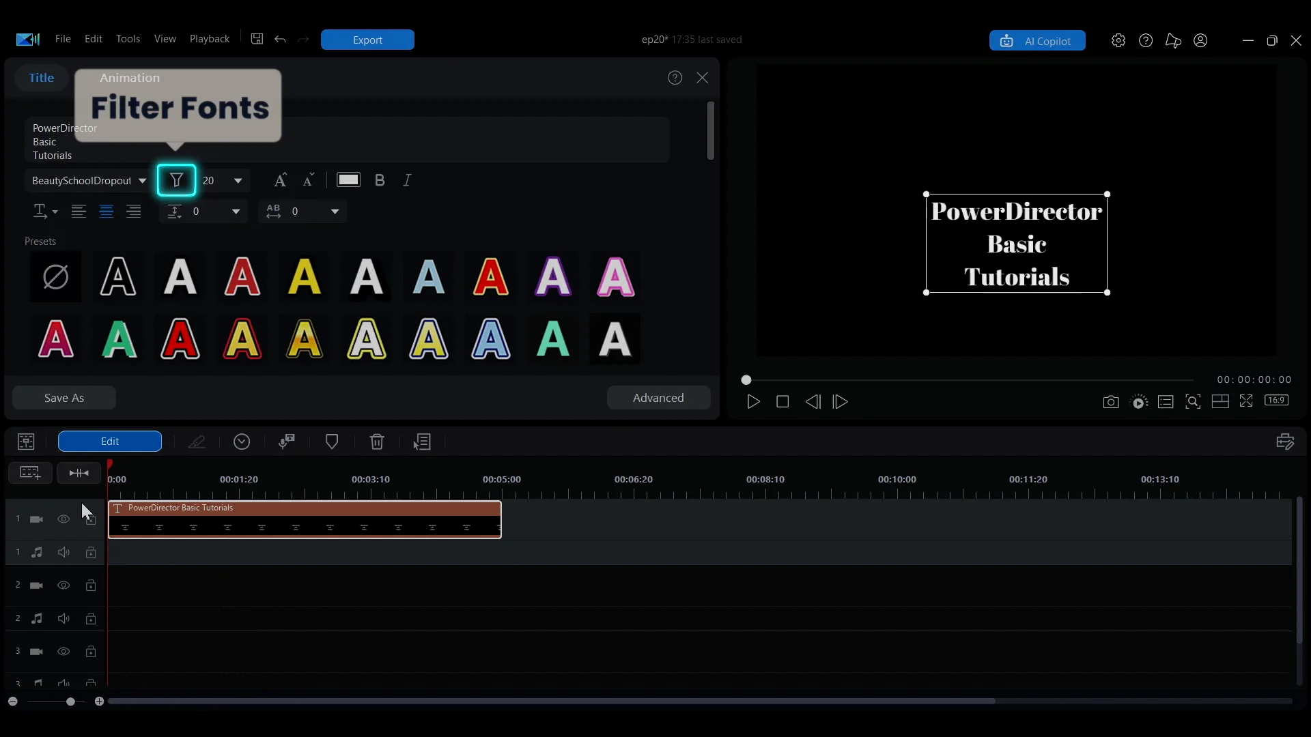Close the title designer panel

coord(703,78)
